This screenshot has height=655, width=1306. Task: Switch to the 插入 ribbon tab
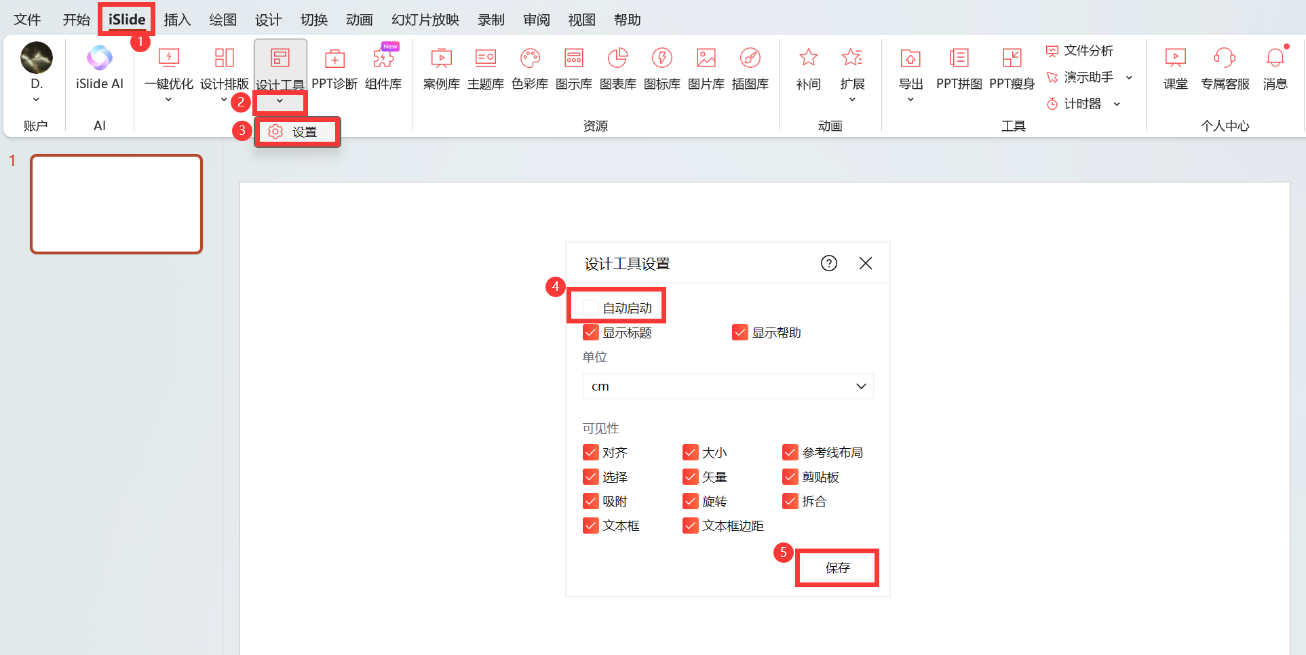coord(177,20)
